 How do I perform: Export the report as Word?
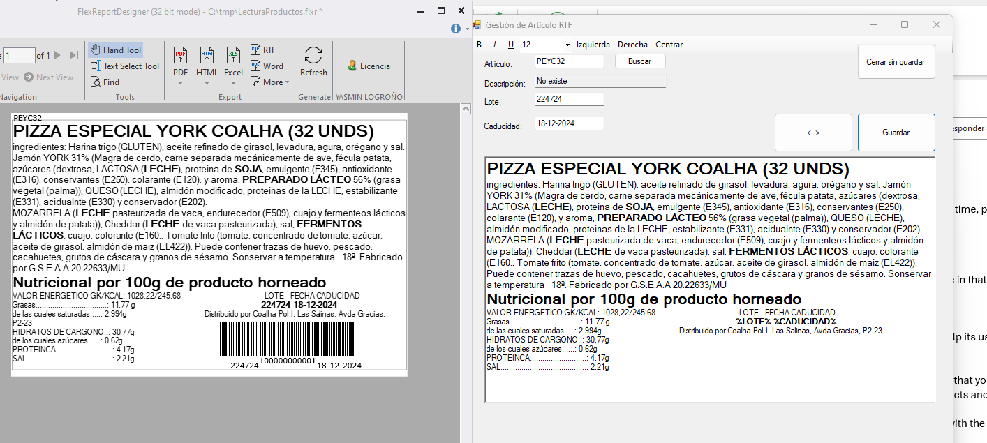[x=267, y=66]
